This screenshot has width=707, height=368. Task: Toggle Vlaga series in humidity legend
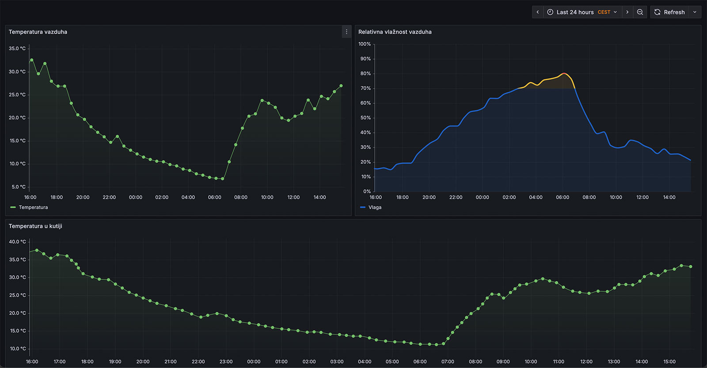pyautogui.click(x=375, y=207)
